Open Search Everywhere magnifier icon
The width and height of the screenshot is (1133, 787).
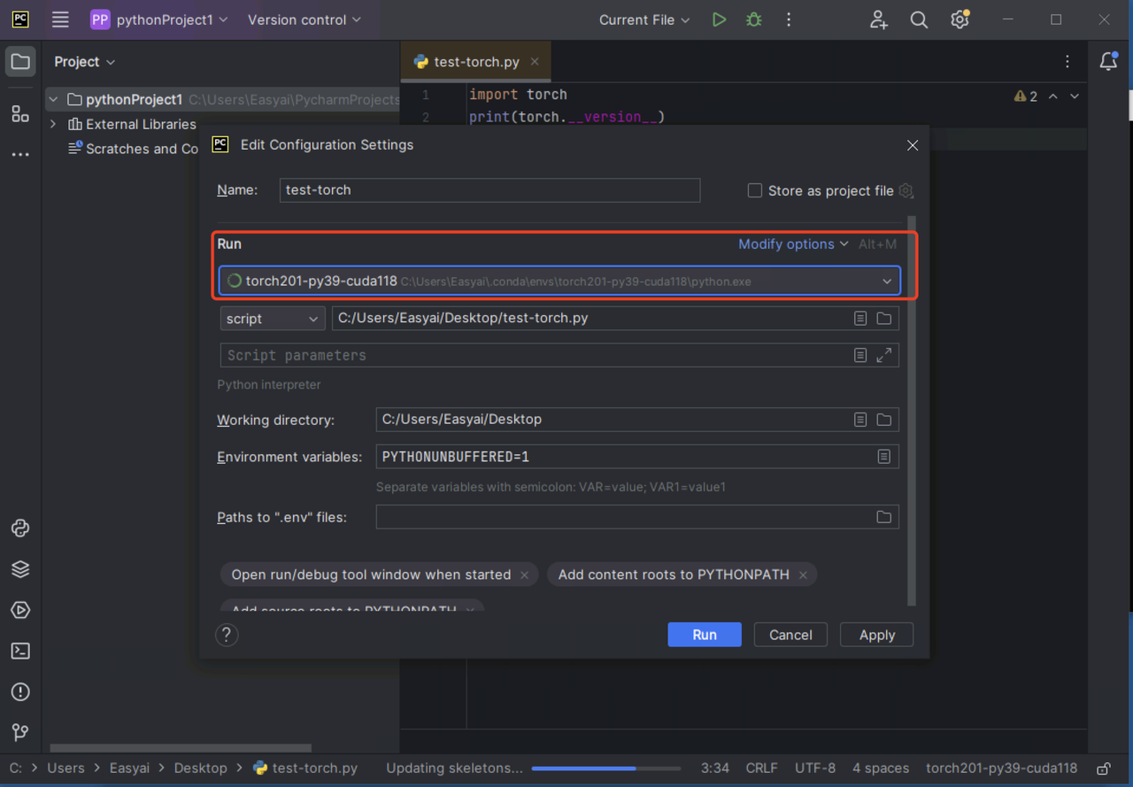[x=918, y=20]
